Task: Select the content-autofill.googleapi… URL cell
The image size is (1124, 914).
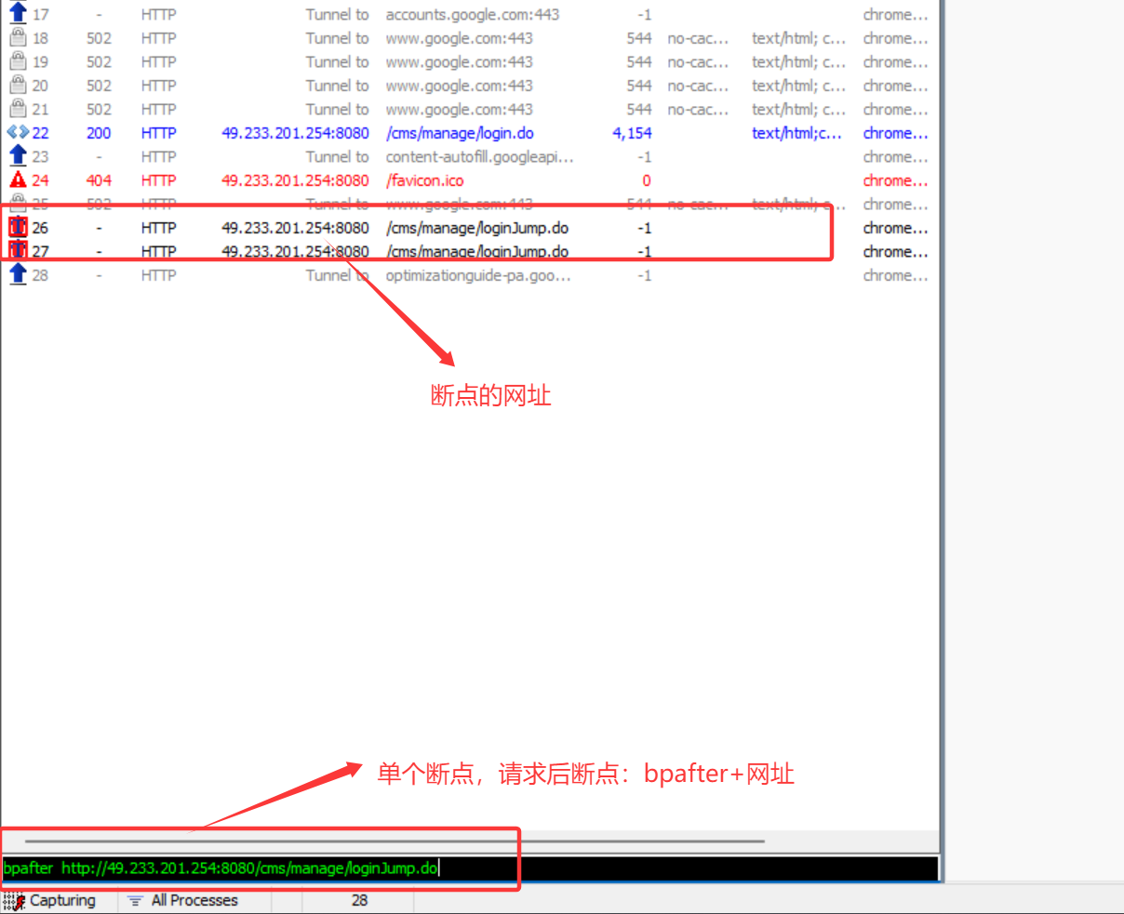Action: pyautogui.click(x=479, y=157)
